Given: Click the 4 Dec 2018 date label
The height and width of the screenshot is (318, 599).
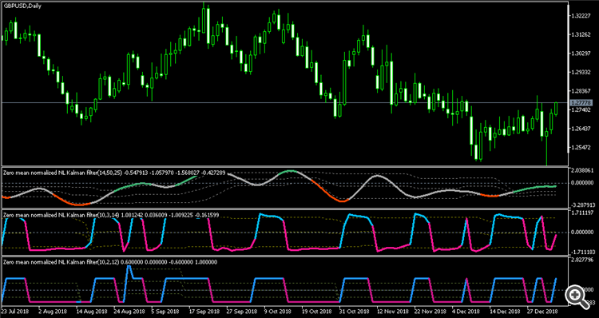Looking at the screenshot, I should tap(466, 312).
